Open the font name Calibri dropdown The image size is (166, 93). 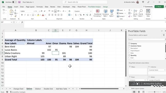[x=34, y=11]
